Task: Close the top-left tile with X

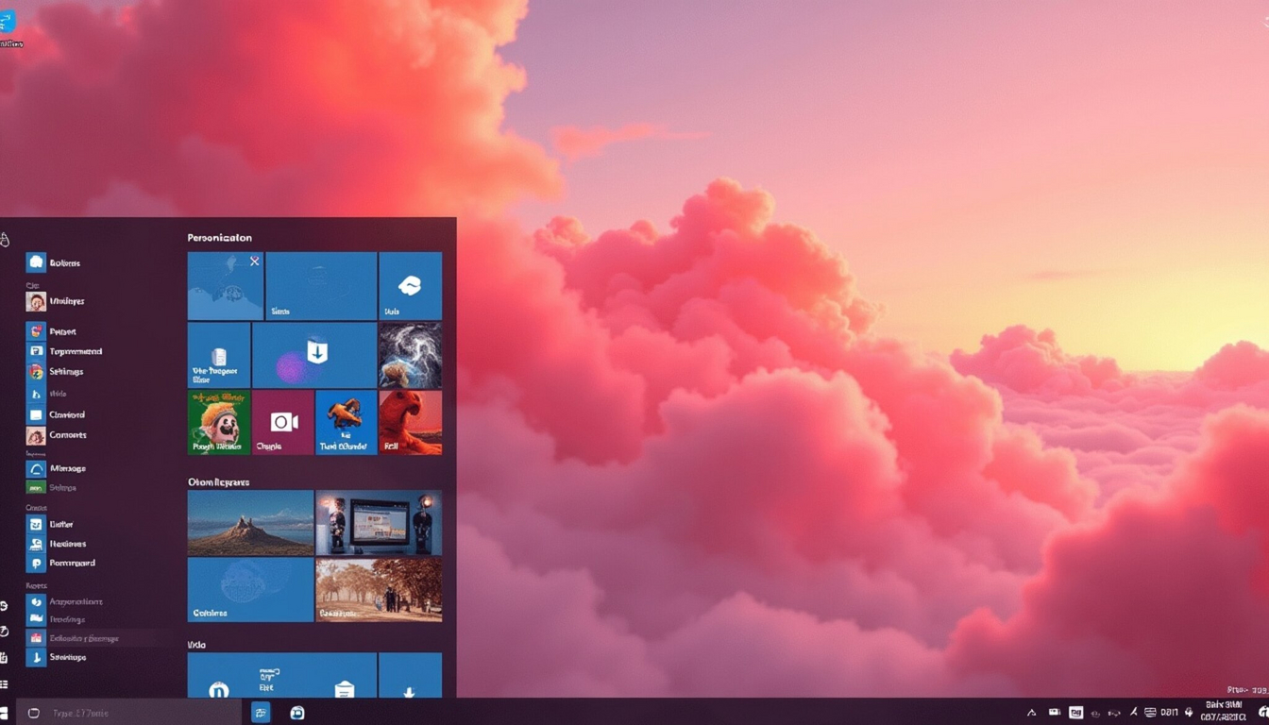Action: [254, 261]
